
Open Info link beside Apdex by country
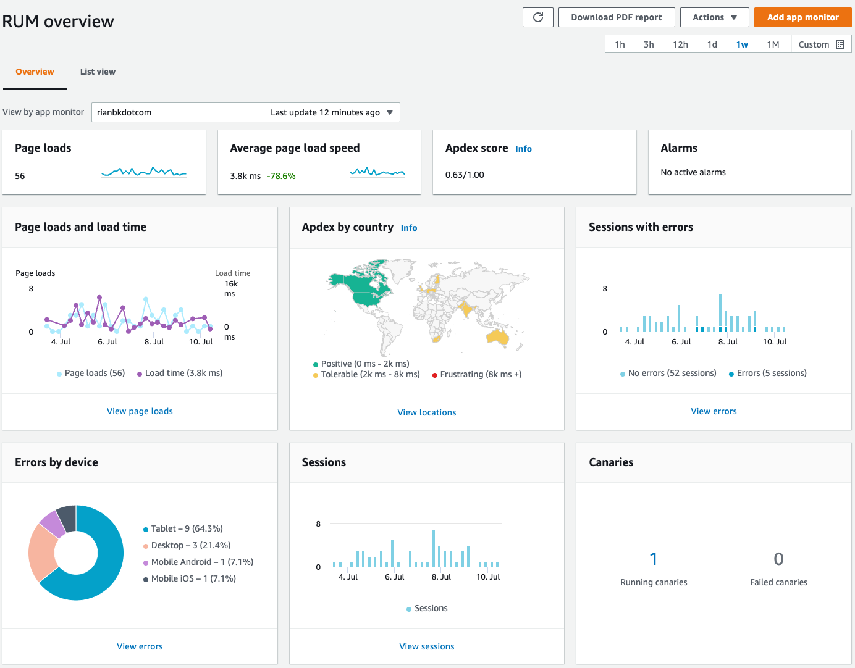pos(408,228)
